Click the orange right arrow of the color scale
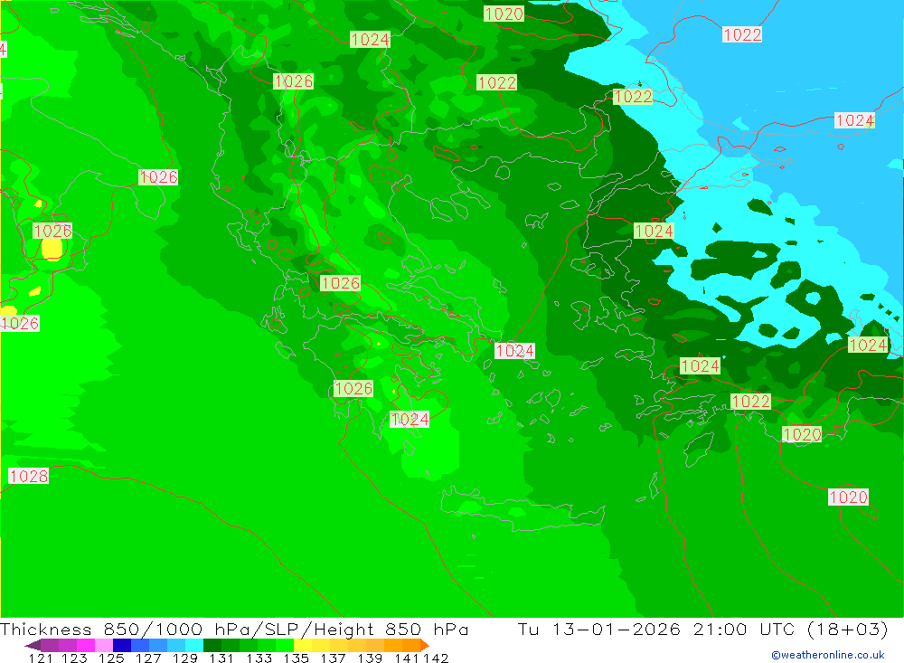Image resolution: width=904 pixels, height=663 pixels. pos(425,646)
